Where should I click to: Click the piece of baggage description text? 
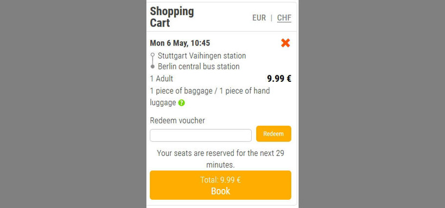[x=209, y=97]
